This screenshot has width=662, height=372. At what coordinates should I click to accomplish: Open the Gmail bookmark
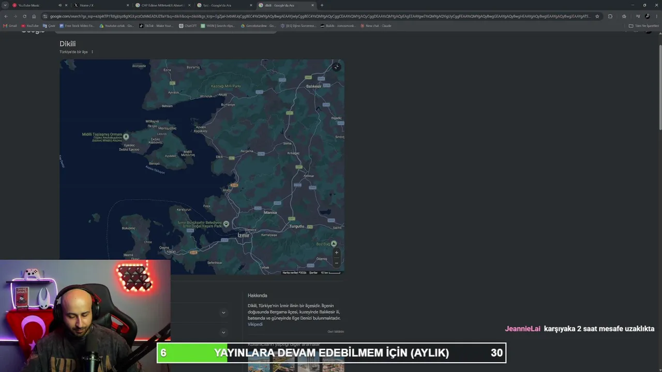click(x=10, y=26)
